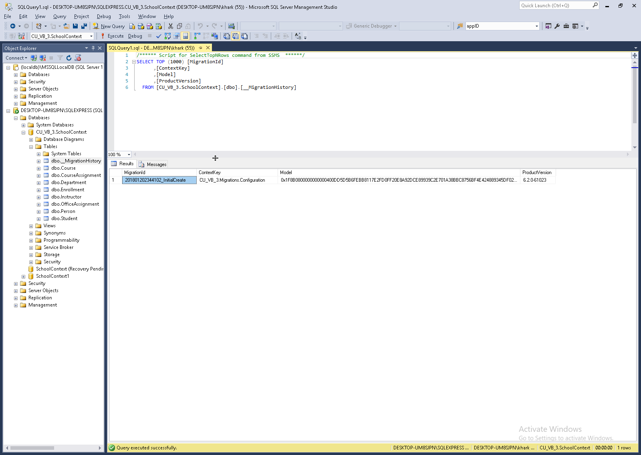Click the Cut scissors icon
Image resolution: width=641 pixels, height=455 pixels.
pos(171,26)
